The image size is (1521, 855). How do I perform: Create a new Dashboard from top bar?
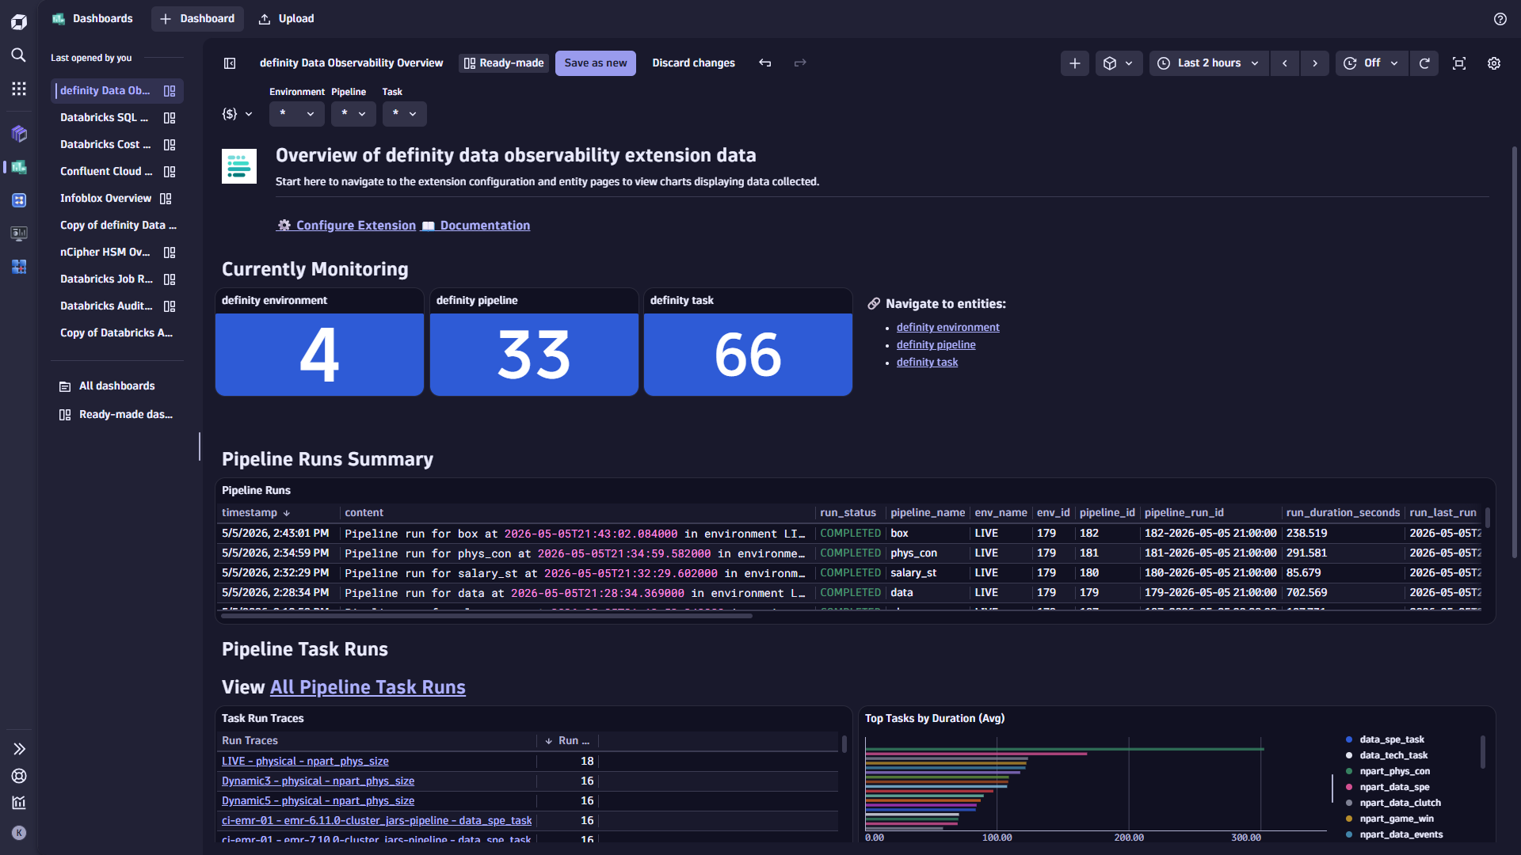point(197,18)
